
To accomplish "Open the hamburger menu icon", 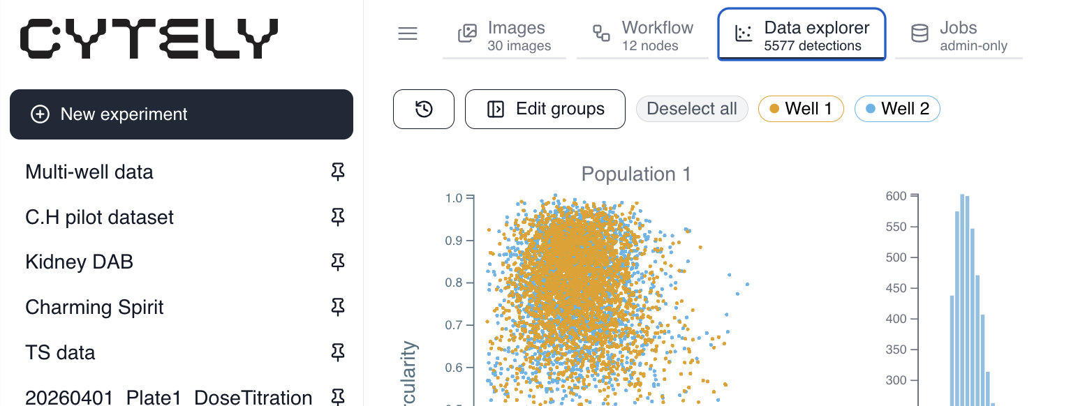I will coord(408,33).
